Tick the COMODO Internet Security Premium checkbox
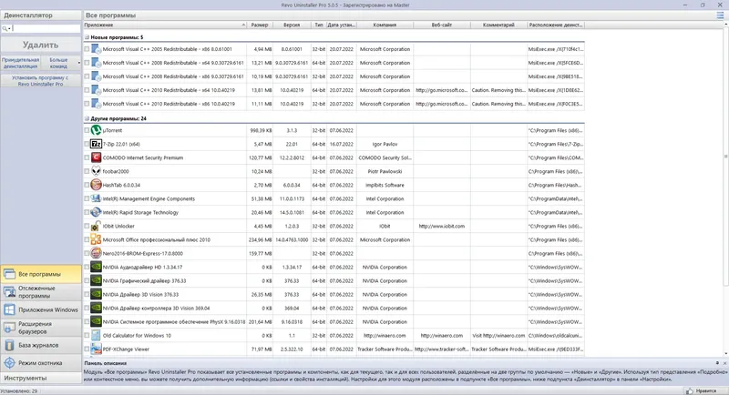The image size is (729, 395). 87,157
